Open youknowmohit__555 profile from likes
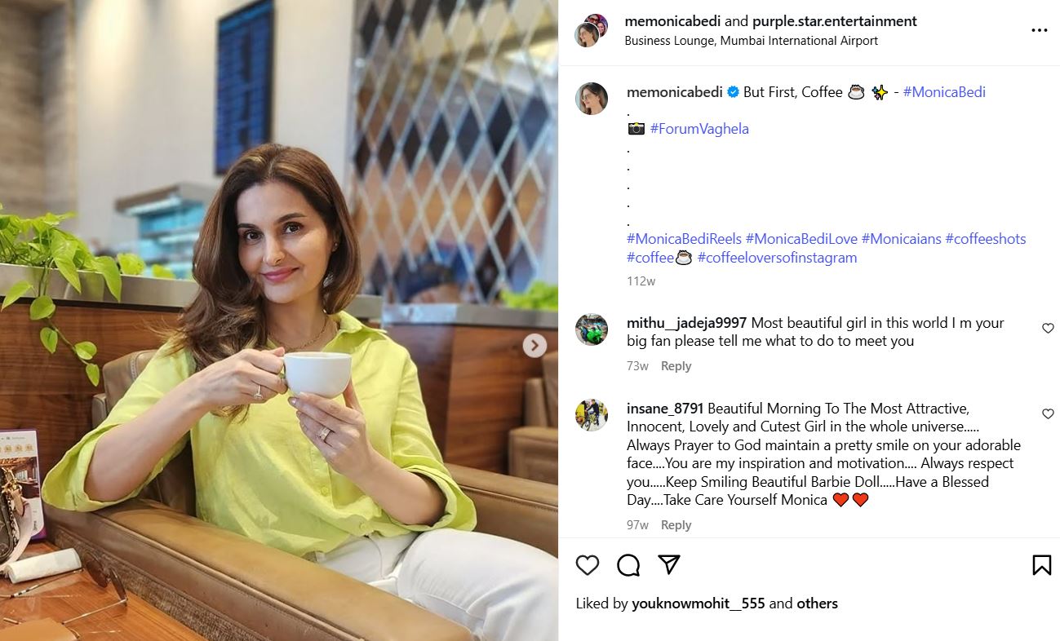 pyautogui.click(x=698, y=603)
